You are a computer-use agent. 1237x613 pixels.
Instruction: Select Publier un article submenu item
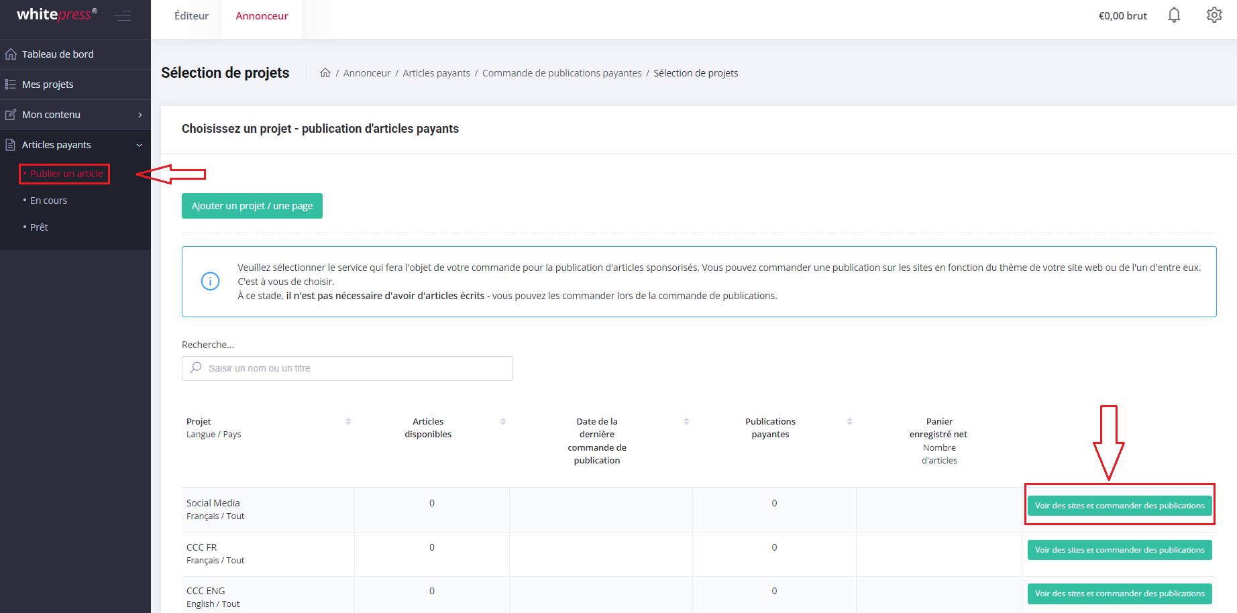(x=66, y=174)
